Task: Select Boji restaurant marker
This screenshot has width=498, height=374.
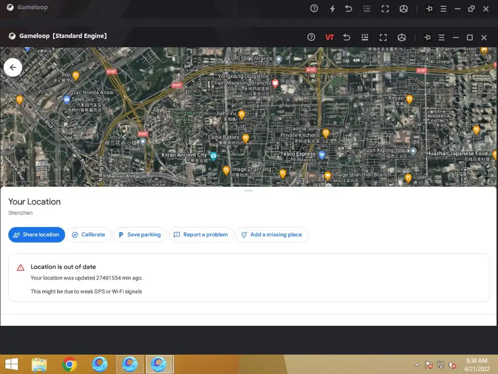Action: pos(75,75)
